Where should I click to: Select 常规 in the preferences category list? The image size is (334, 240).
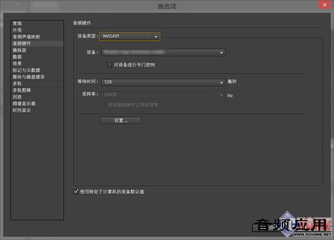point(37,24)
